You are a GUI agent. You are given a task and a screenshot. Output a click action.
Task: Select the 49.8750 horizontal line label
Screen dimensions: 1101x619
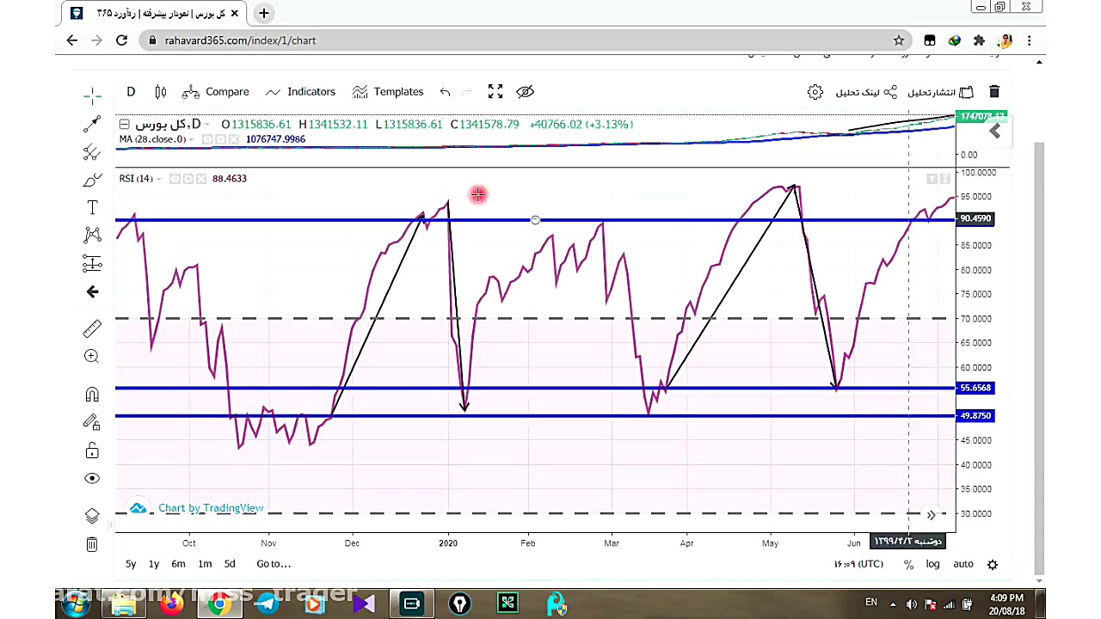click(x=975, y=415)
